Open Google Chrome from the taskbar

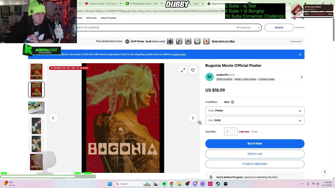coord(172,184)
